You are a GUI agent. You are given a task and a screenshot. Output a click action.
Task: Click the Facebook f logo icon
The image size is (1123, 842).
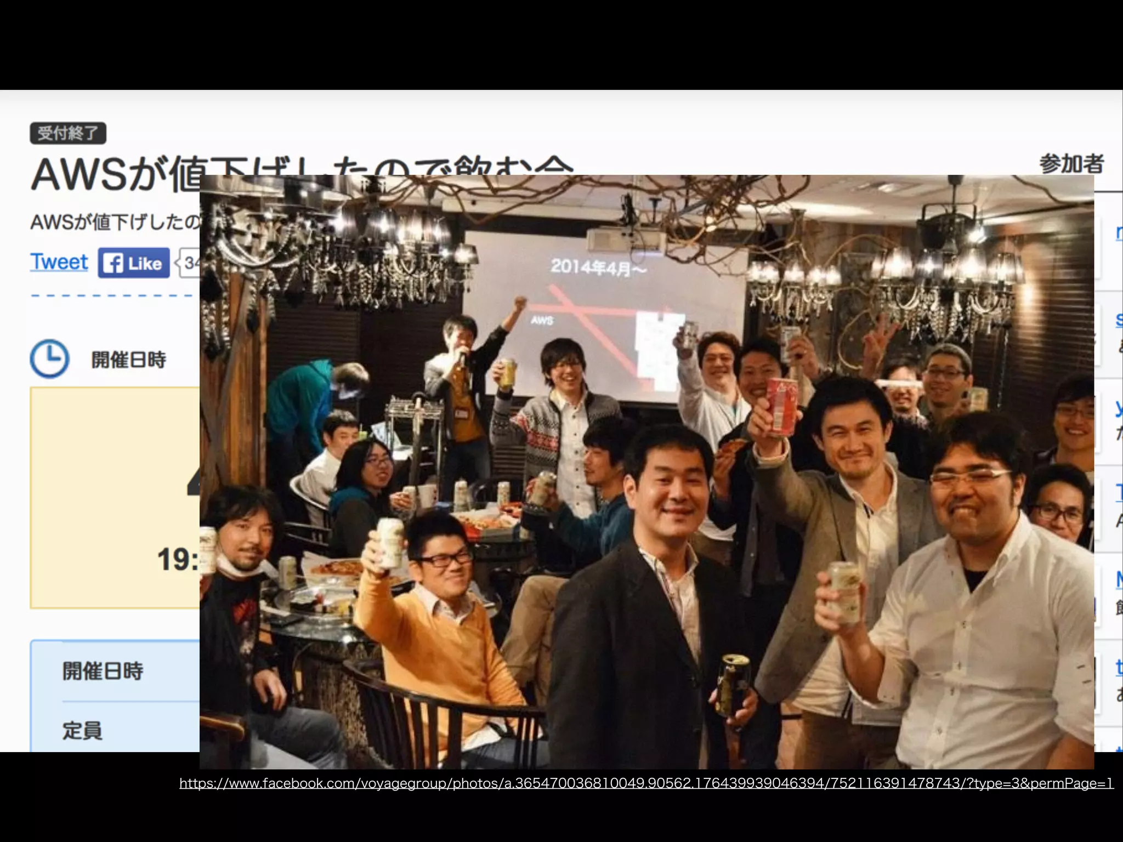point(113,264)
